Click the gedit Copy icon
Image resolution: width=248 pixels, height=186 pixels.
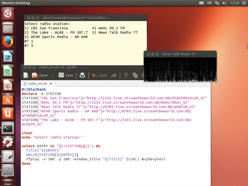(x=135, y=75)
